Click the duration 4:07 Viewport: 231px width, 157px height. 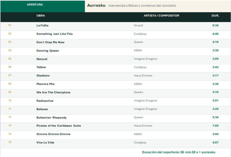215,143
